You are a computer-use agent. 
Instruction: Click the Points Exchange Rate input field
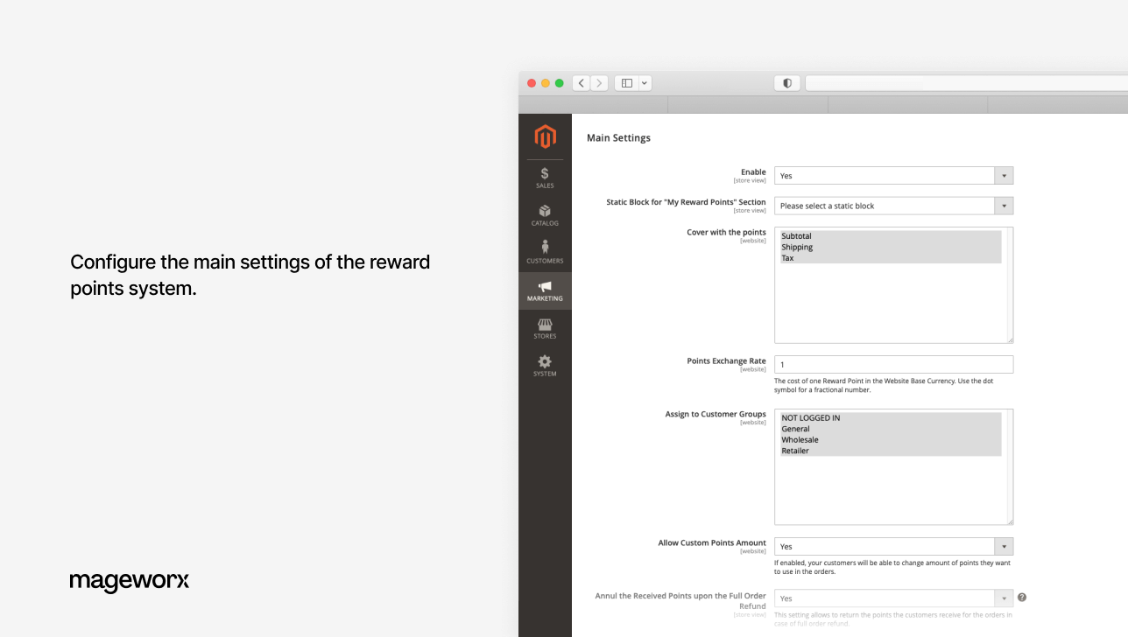[x=892, y=364]
